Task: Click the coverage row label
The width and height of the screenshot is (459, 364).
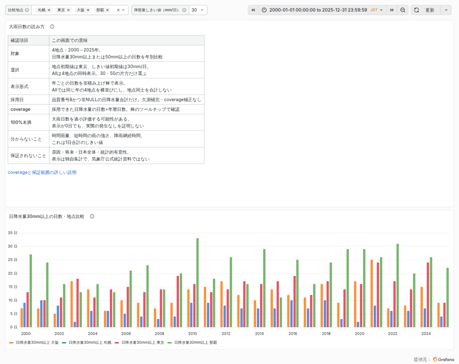Action: [x=21, y=109]
